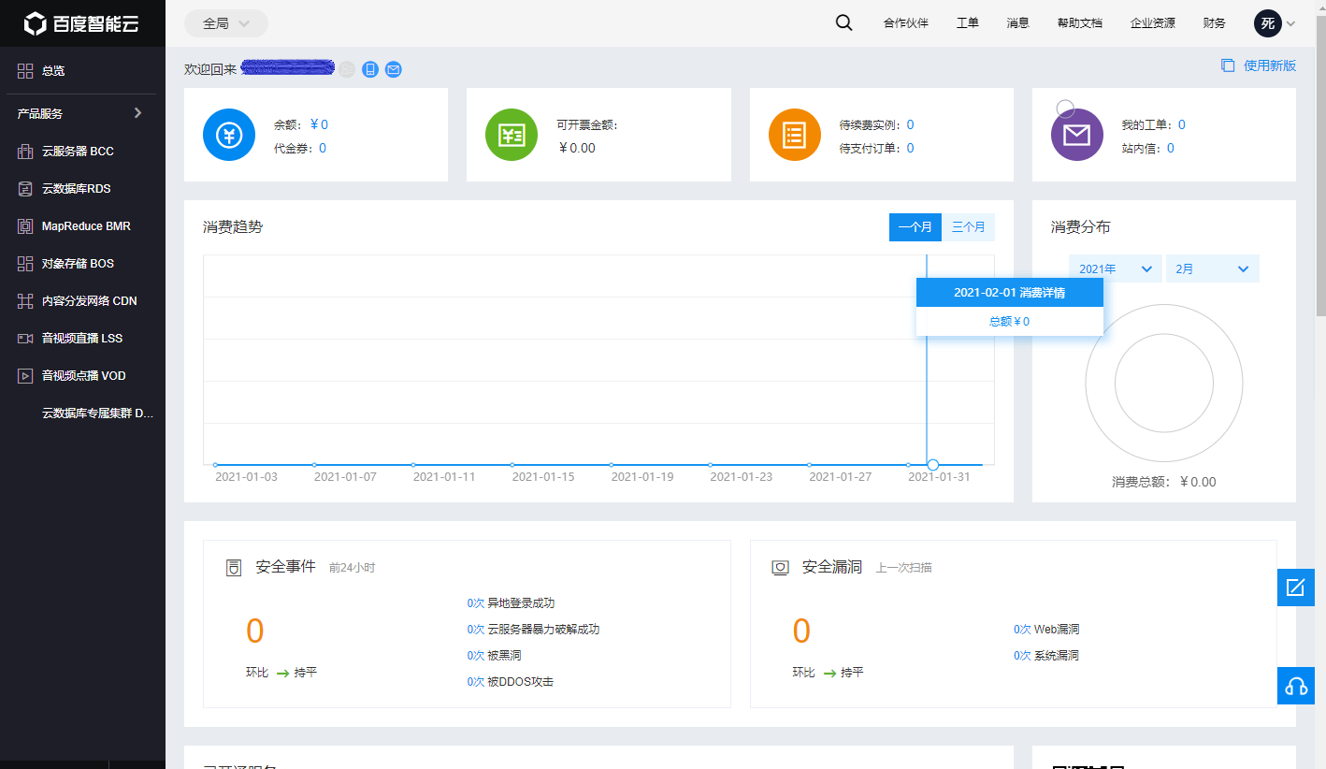Screen dimensions: 1326x769
Task: Click the 内容分发网络 CDN sidebar icon
Action: [25, 300]
